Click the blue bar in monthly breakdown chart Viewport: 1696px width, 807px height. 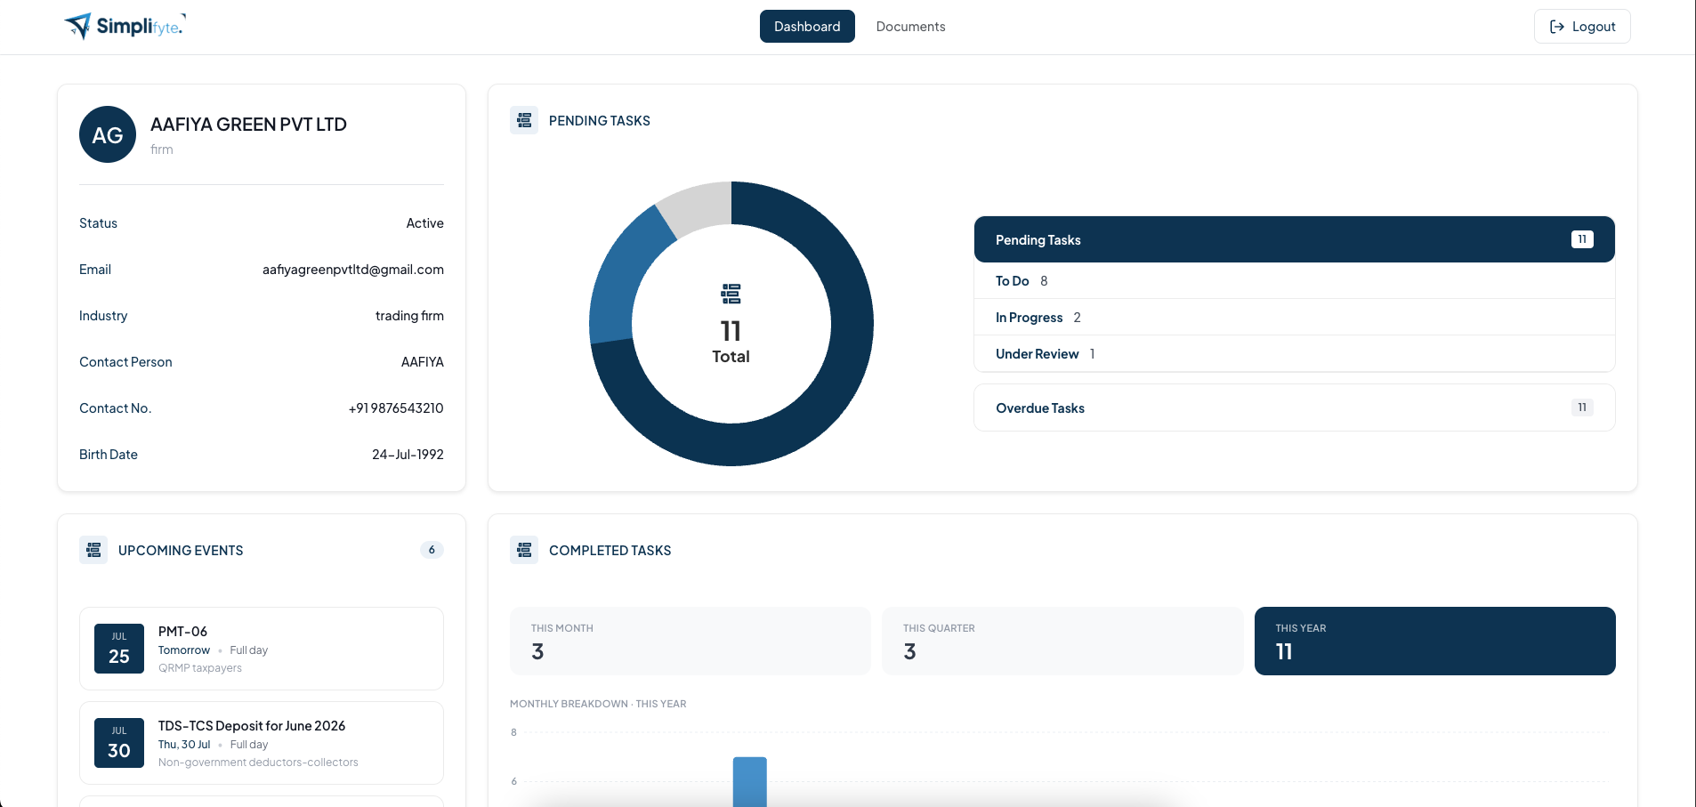click(750, 782)
